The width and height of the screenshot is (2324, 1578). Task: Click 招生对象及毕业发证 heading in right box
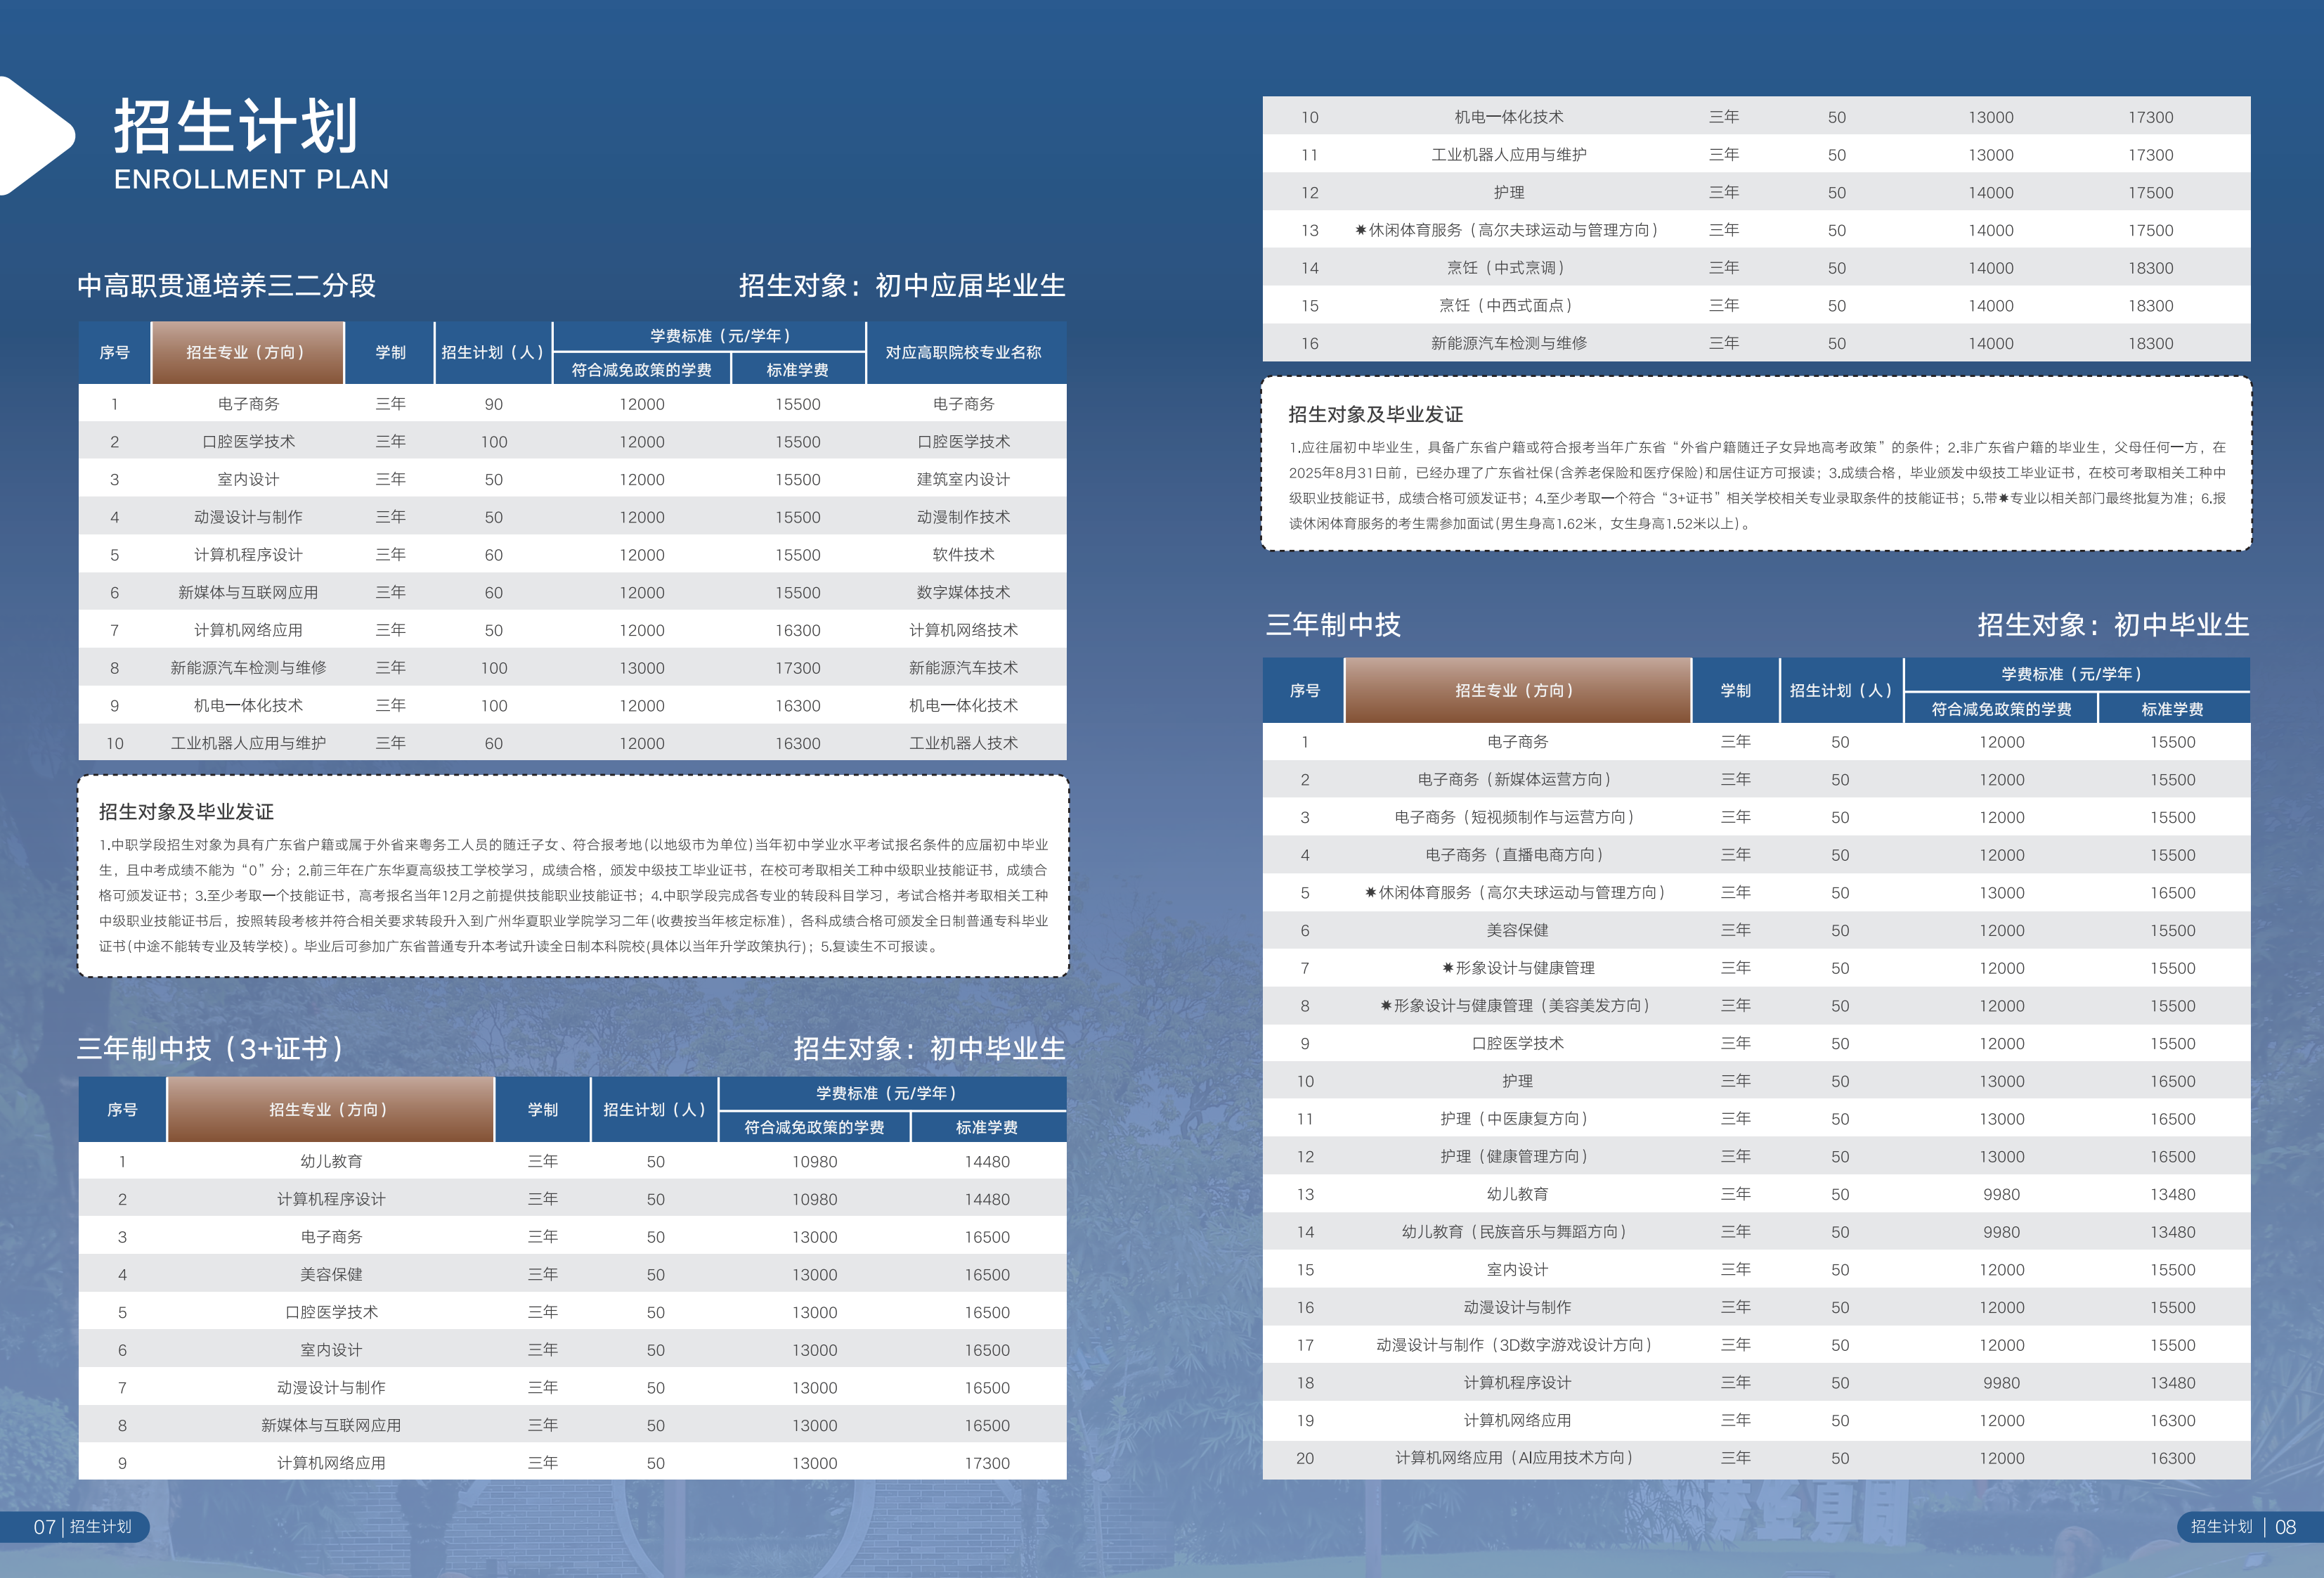[1375, 414]
